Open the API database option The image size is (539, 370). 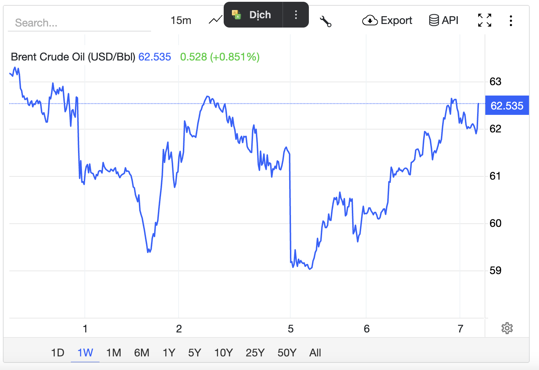444,20
